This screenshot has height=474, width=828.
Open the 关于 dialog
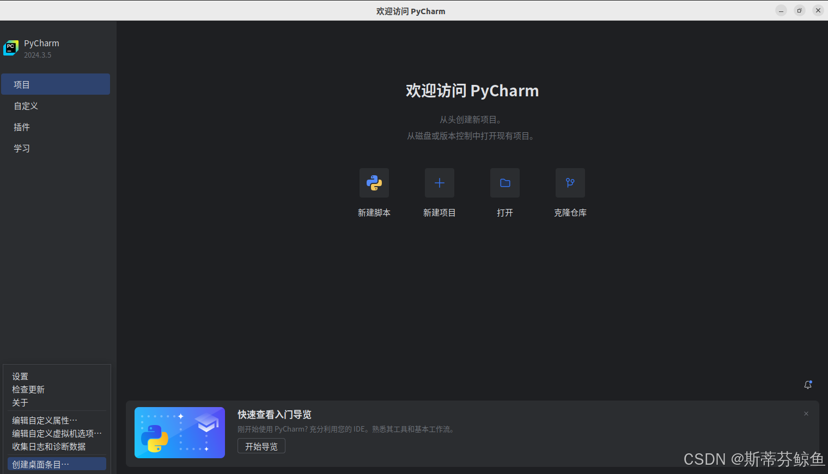tap(20, 402)
